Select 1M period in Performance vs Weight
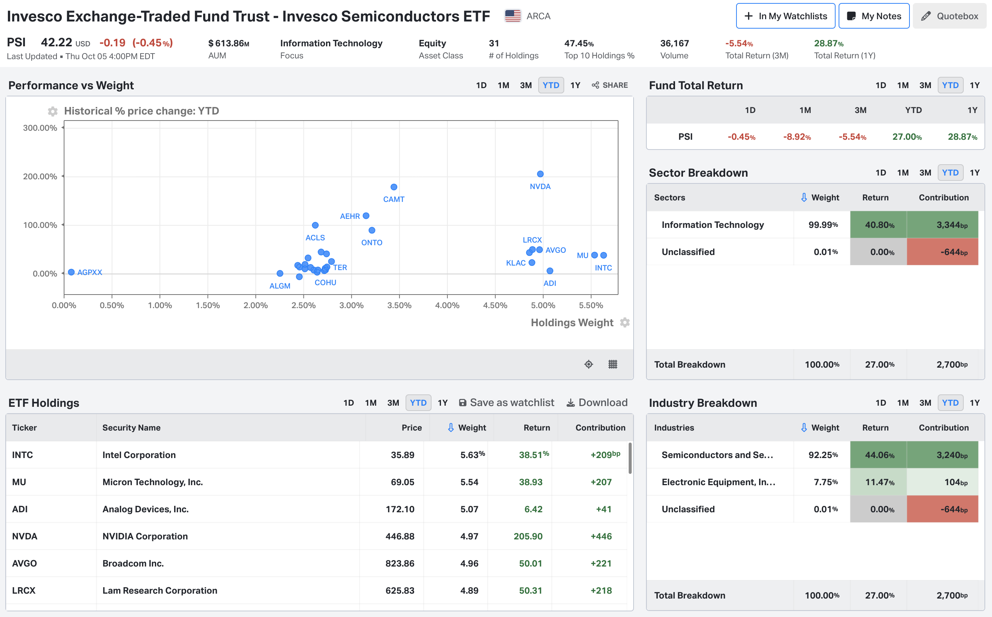 [503, 85]
